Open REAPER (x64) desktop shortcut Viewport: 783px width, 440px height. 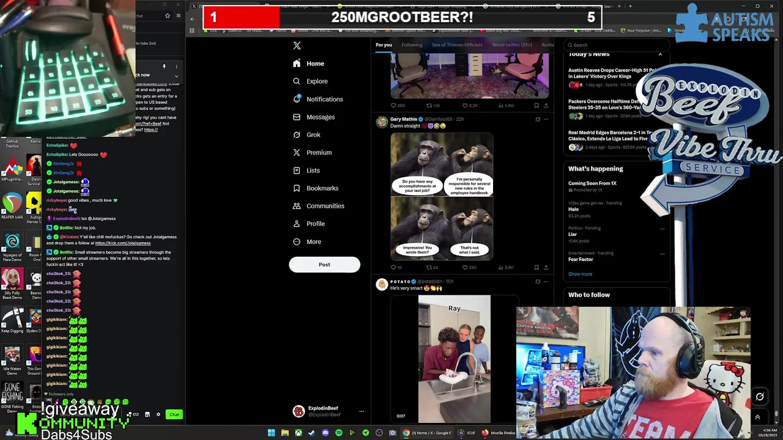coord(12,208)
